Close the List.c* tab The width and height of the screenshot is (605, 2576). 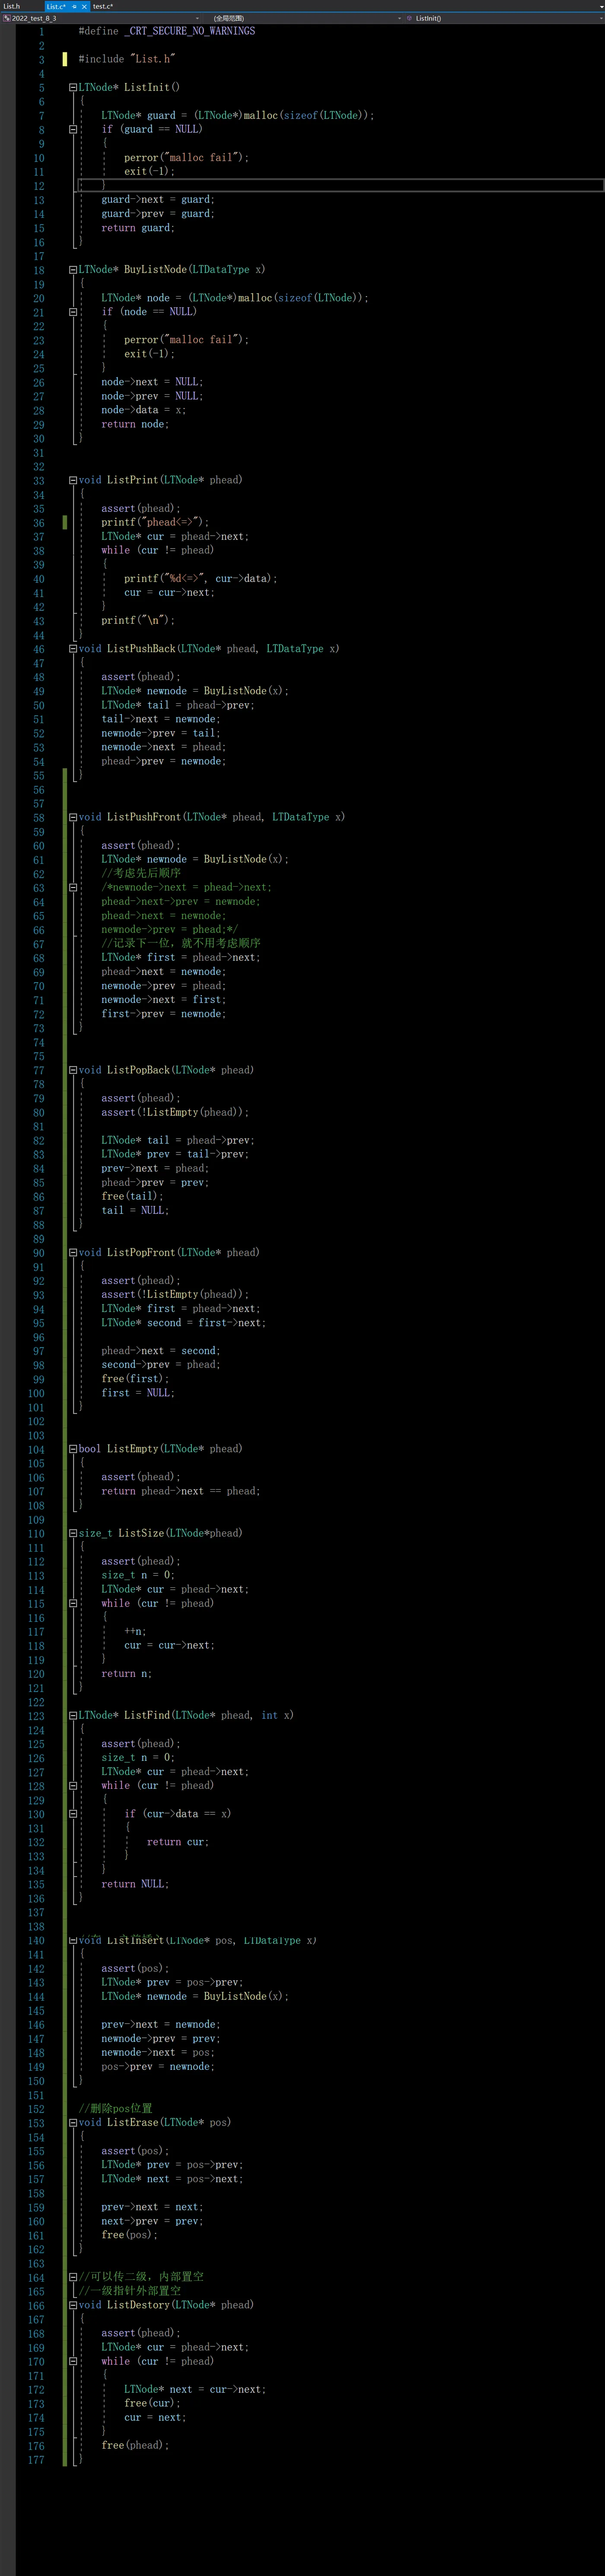(84, 6)
